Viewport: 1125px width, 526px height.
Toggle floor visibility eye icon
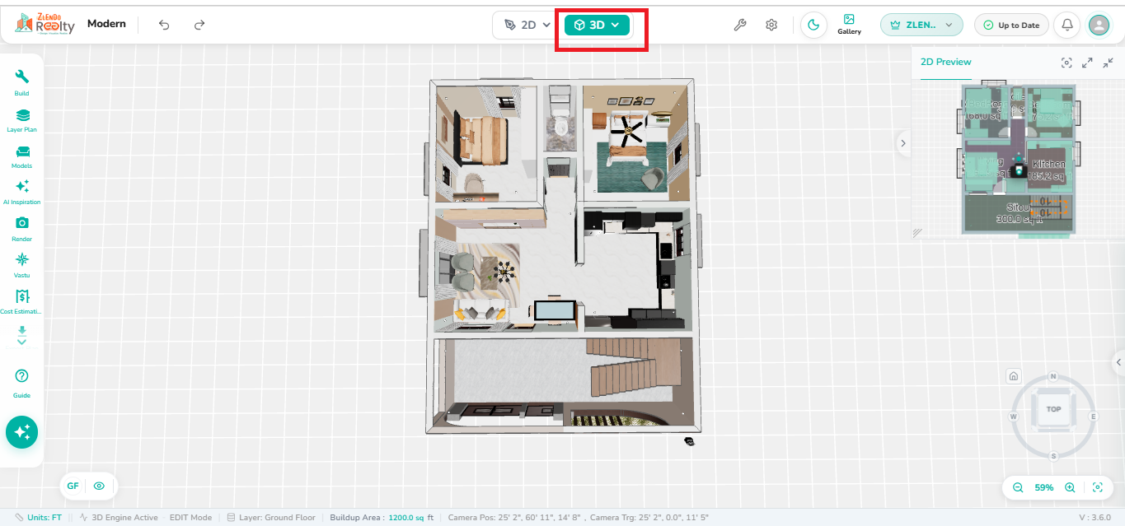coord(99,486)
